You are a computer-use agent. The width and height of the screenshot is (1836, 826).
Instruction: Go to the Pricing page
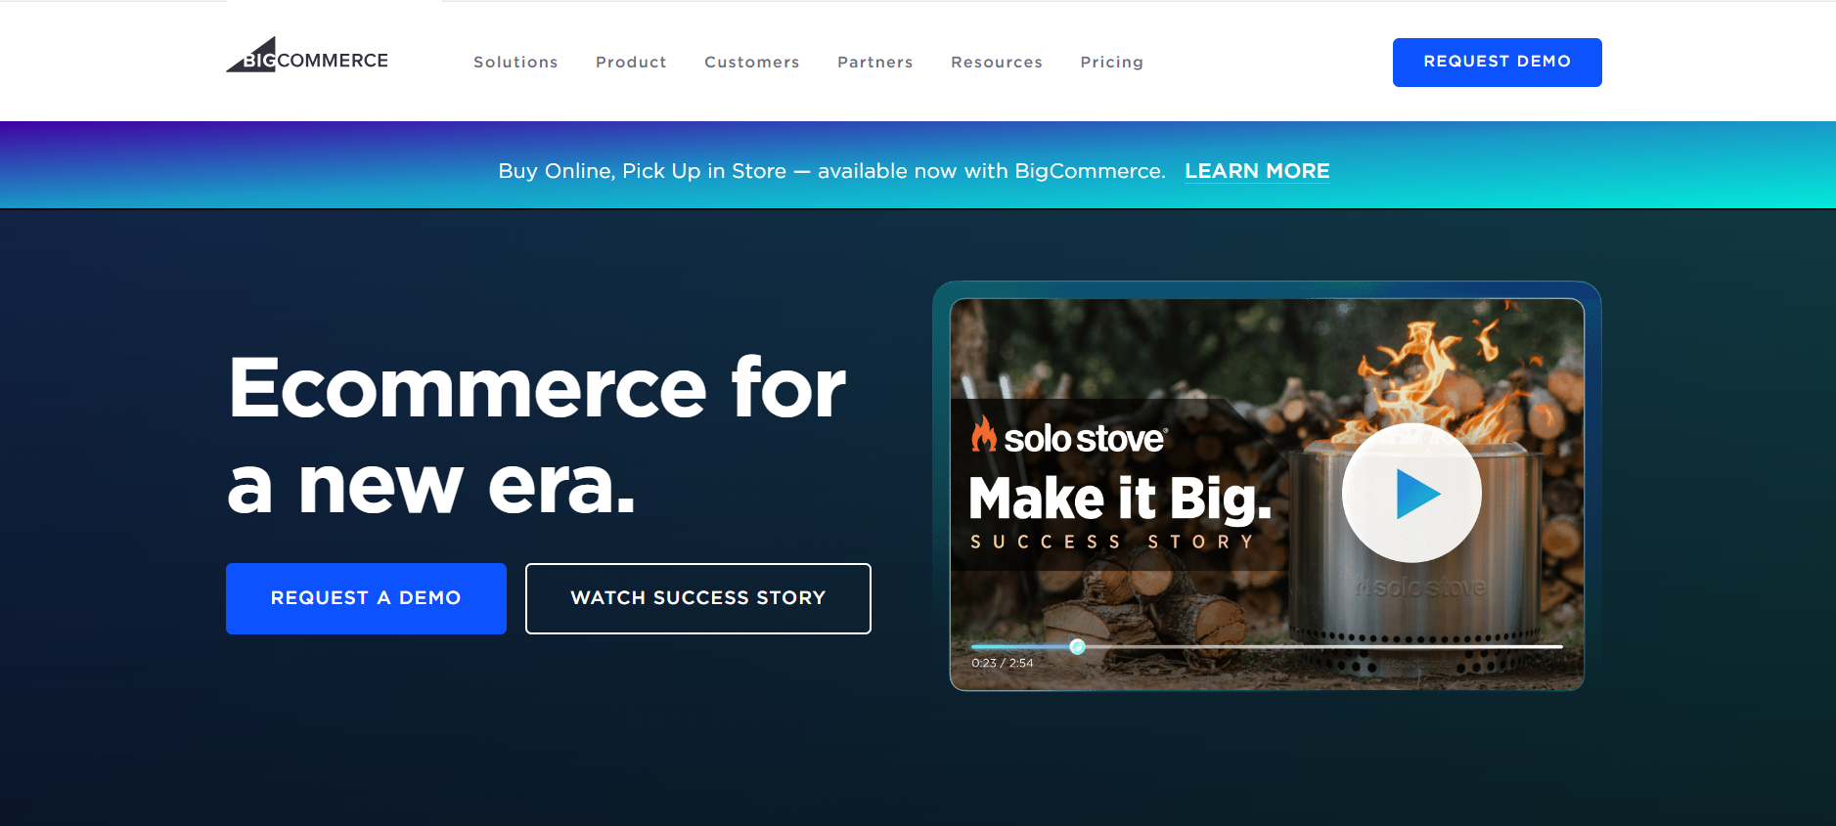pyautogui.click(x=1111, y=62)
